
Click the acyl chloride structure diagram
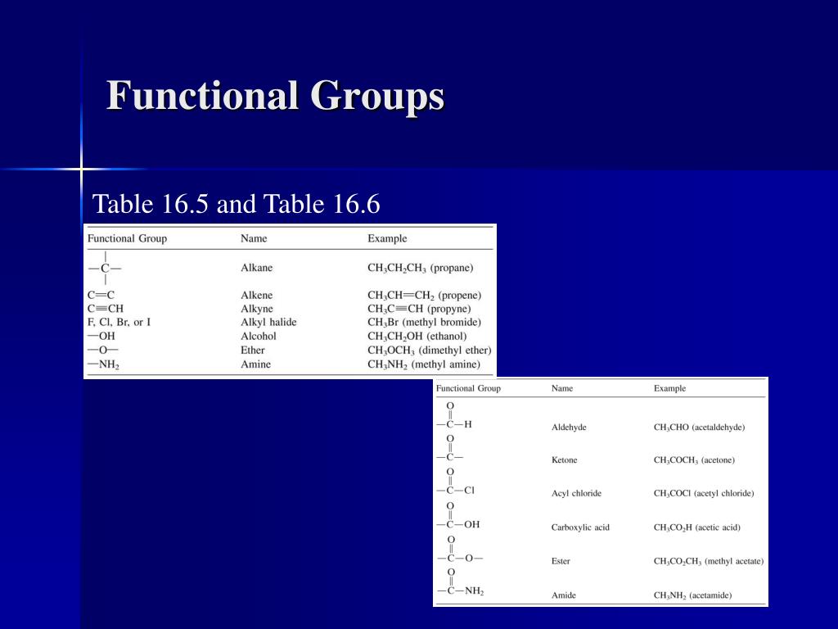click(x=454, y=485)
